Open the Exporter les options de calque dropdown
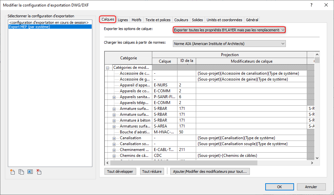Viewport: 334px width, 195px height. pyautogui.click(x=229, y=30)
